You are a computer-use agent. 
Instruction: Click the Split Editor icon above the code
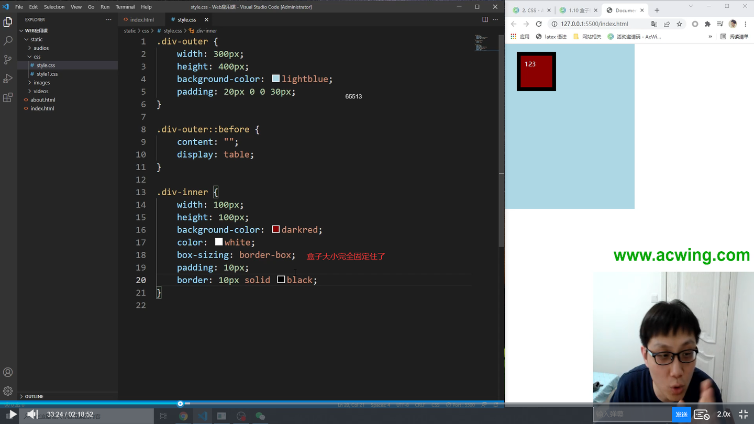(x=484, y=19)
